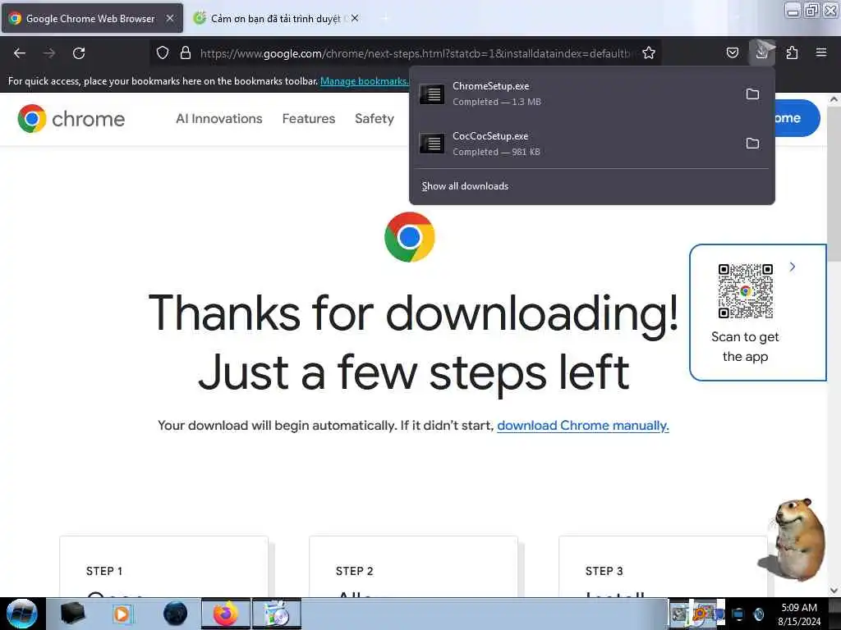
Task: Close the Google Chrome Web Browser tab
Action: [x=170, y=18]
